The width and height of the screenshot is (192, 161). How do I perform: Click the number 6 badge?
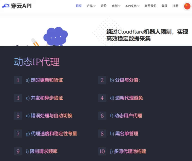(x=102, y=116)
